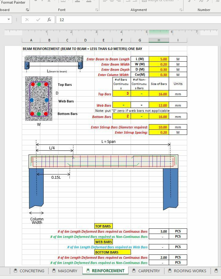
Task: Click the 'Enter Beam Depth' label
Action: 115,69
